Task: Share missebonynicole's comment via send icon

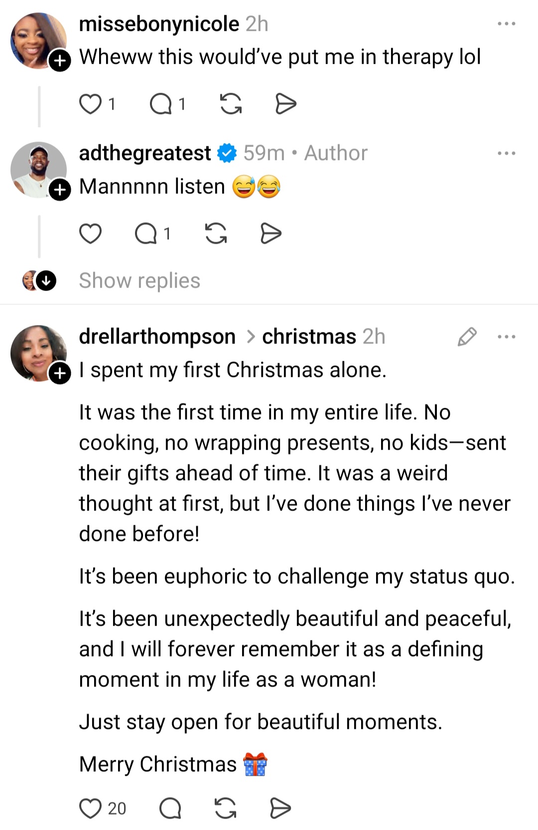Action: [x=285, y=104]
